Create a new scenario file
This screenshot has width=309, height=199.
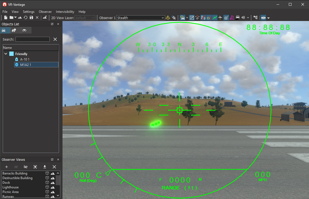(6, 18)
